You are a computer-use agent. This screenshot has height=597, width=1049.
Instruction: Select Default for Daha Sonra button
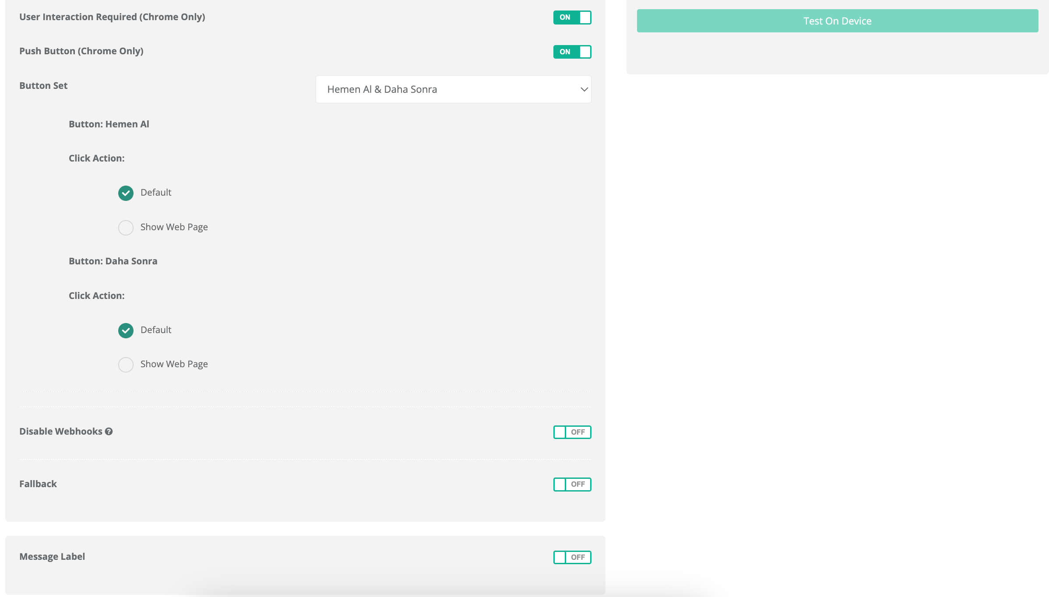click(126, 330)
